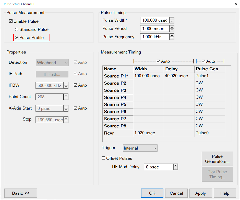
Task: Decrease Pulse Period using down arrow
Action: [172, 30]
